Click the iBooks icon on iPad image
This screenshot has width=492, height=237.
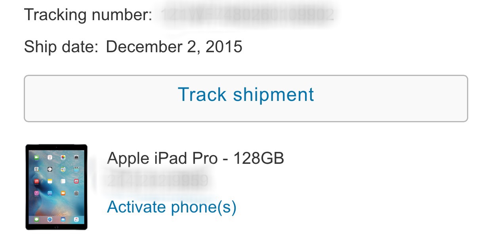pyautogui.click(x=63, y=193)
